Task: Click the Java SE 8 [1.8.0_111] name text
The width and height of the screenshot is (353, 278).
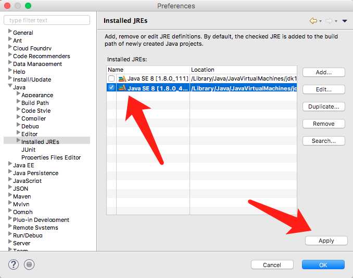Action: click(x=158, y=78)
